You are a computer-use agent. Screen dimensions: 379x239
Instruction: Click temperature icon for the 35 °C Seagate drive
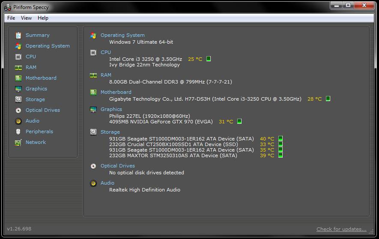tap(281, 149)
